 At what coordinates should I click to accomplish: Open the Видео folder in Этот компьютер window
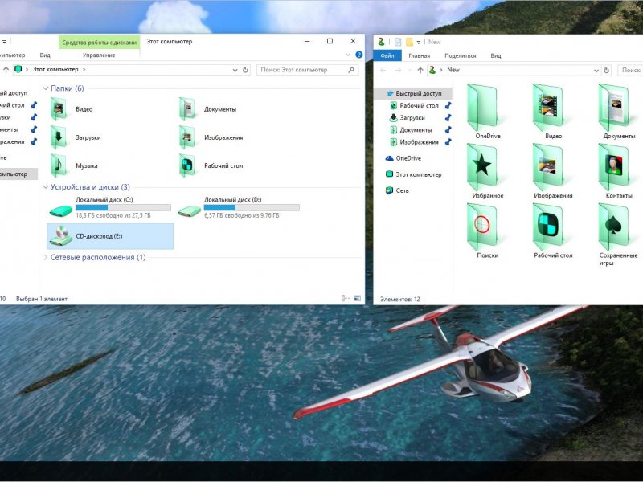pos(72,109)
